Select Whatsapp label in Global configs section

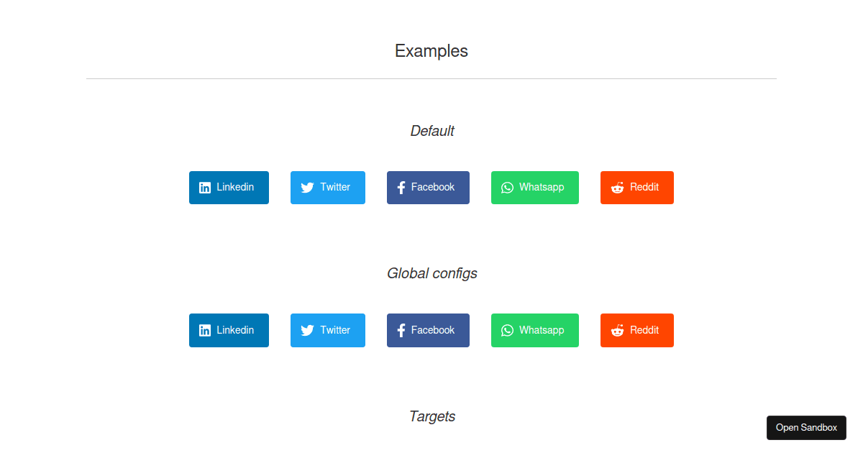click(542, 330)
